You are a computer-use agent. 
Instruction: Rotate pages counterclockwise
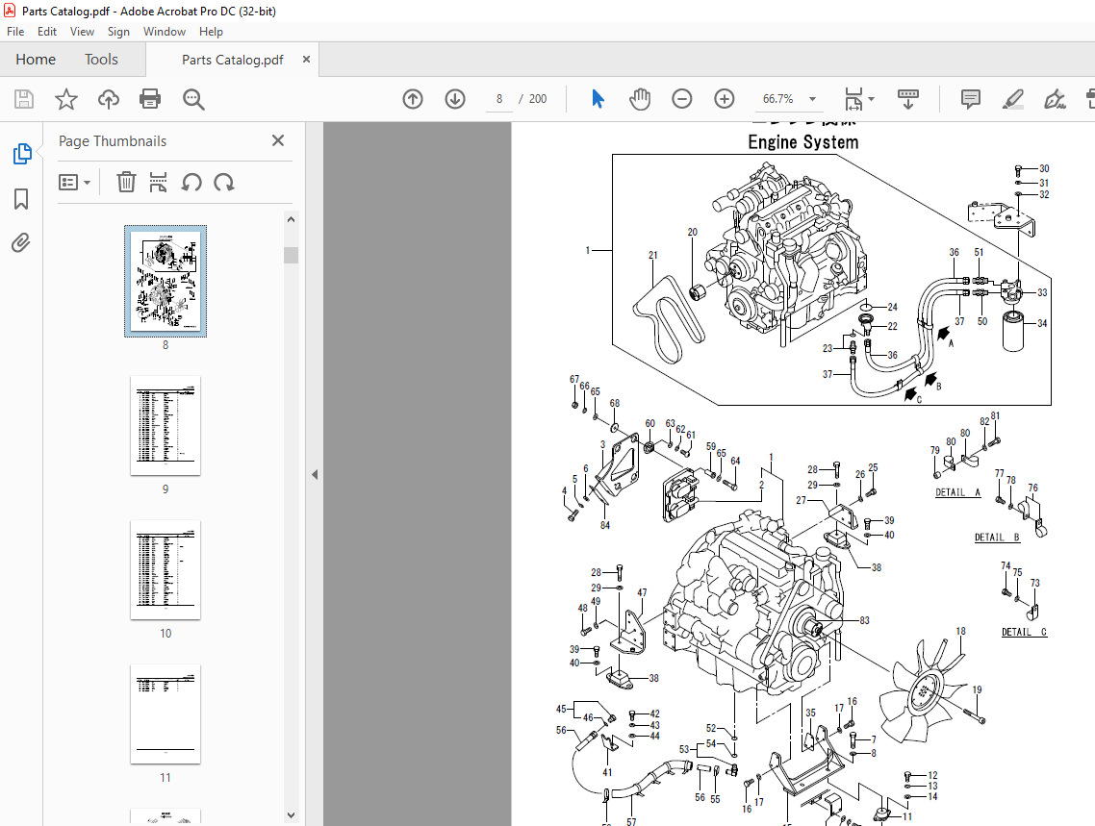tap(191, 182)
